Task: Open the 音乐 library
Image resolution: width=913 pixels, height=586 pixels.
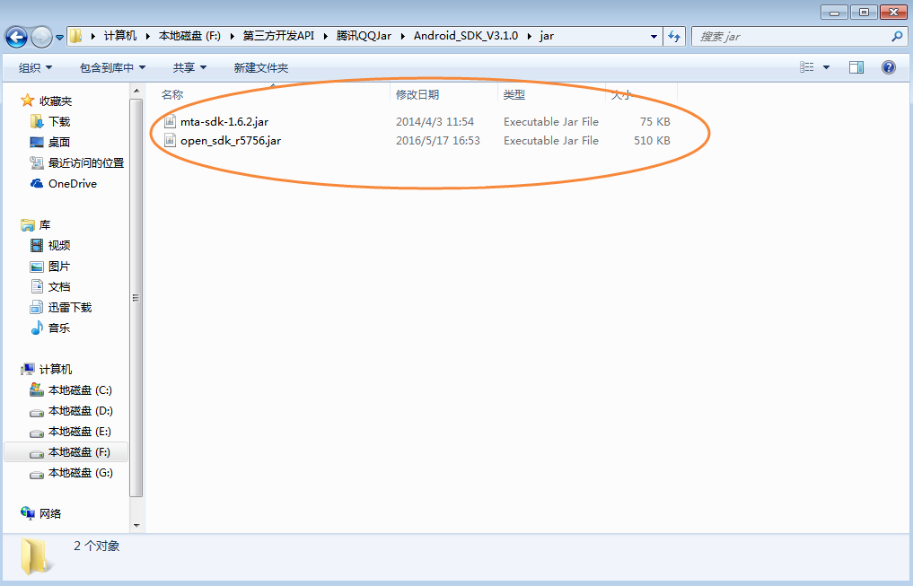Action: pos(59,328)
